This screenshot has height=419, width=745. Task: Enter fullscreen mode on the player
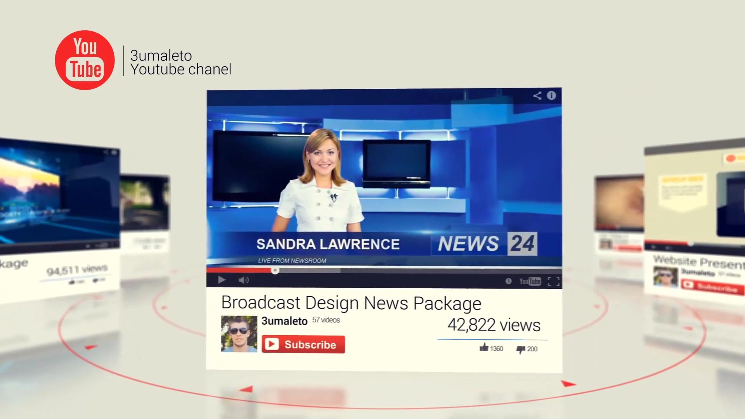554,282
